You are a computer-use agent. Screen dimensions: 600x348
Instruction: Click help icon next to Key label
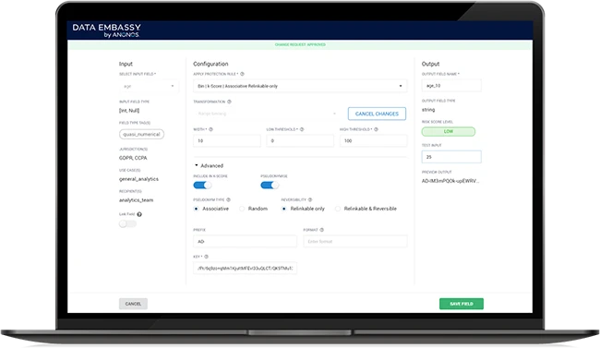click(206, 257)
